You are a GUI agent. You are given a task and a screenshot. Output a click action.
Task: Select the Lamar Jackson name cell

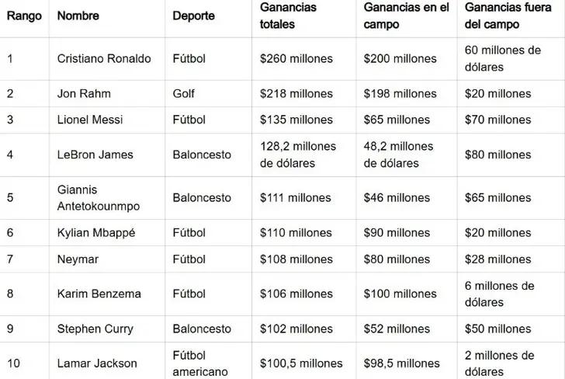coord(97,363)
